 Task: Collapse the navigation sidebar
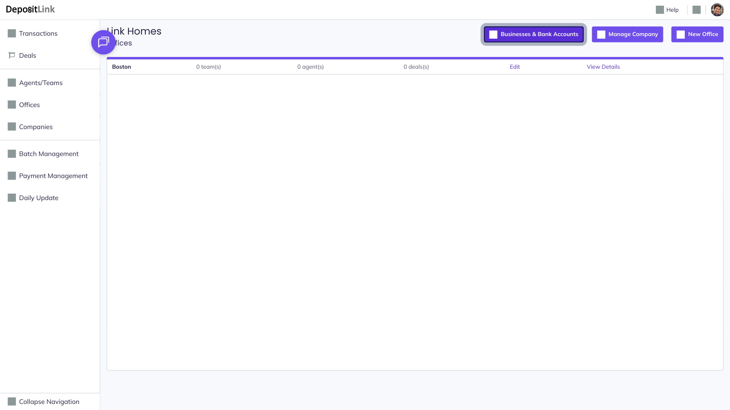click(x=49, y=402)
